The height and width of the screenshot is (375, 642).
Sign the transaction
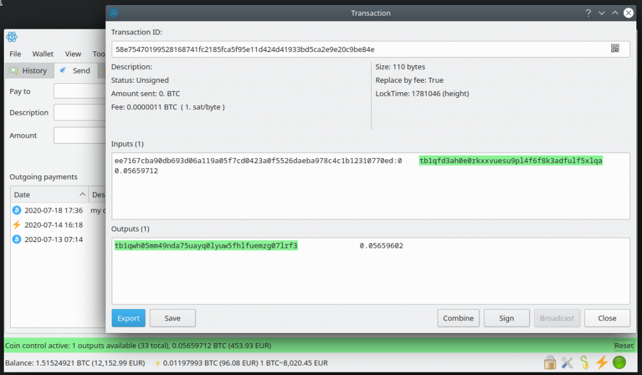tap(507, 318)
